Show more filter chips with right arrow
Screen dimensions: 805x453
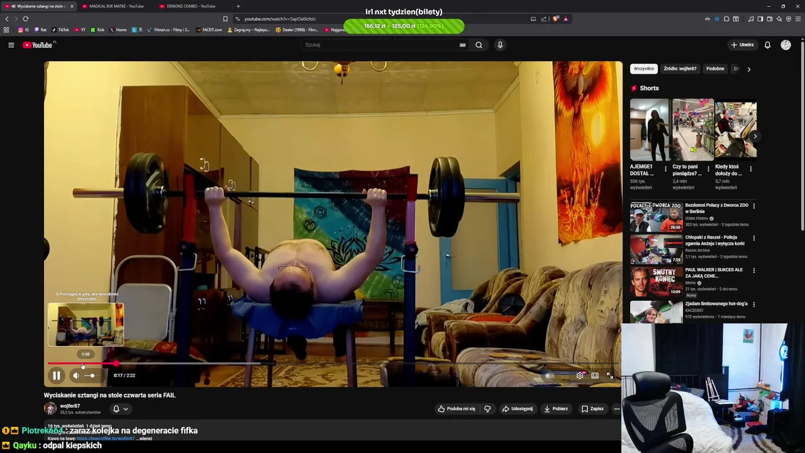(748, 69)
